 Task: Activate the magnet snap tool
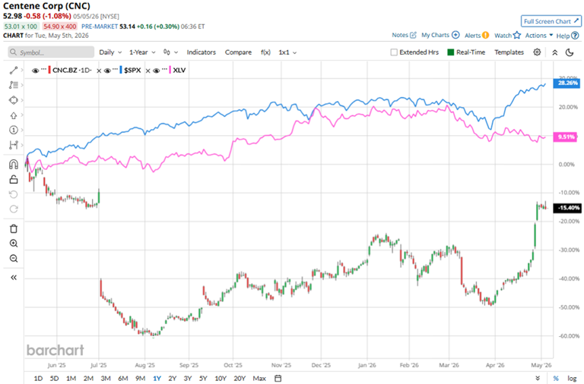[14, 165]
